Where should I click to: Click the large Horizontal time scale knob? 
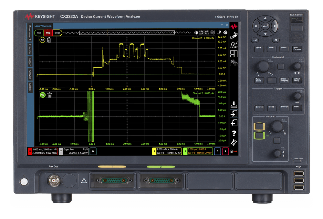click(x=263, y=66)
